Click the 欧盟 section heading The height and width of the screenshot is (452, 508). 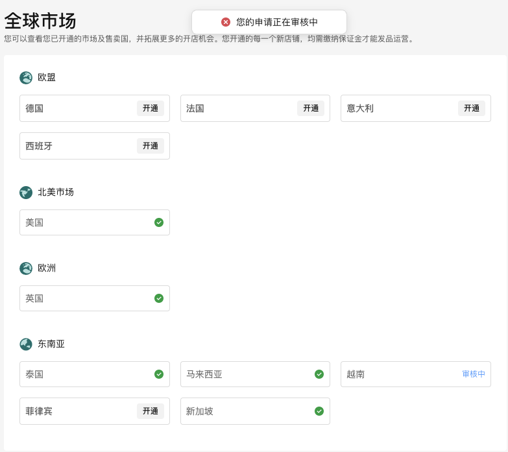pos(47,77)
